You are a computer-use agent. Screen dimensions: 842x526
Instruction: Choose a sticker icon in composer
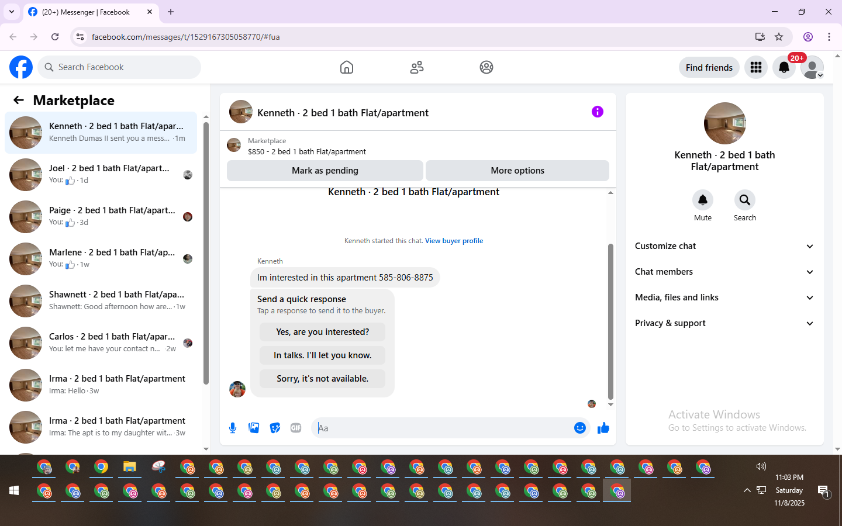tap(275, 428)
